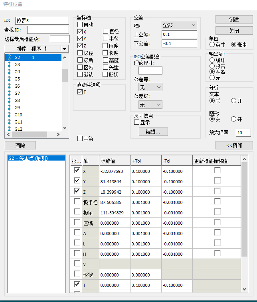Screen dimensions: 257x302
Task: Click the G3 feature point icon
Action: point(9,65)
